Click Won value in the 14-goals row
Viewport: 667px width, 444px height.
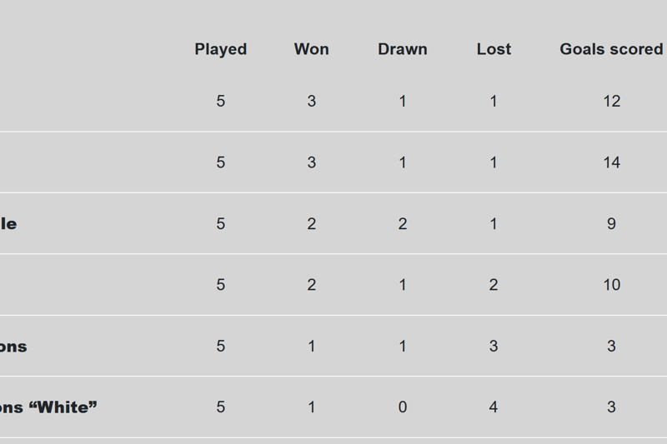311,162
